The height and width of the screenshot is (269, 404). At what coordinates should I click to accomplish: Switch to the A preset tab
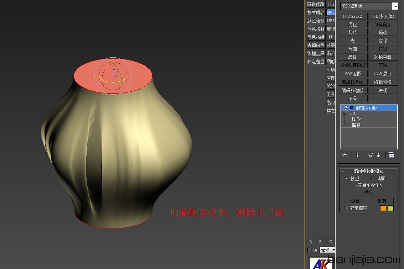click(x=311, y=242)
